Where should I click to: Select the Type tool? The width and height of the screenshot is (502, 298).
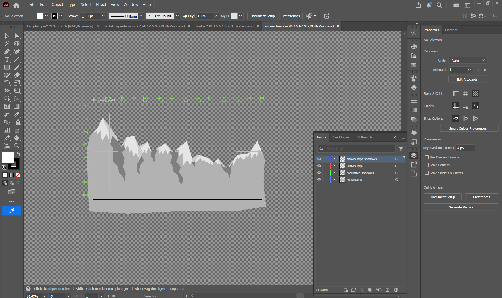pyautogui.click(x=7, y=59)
